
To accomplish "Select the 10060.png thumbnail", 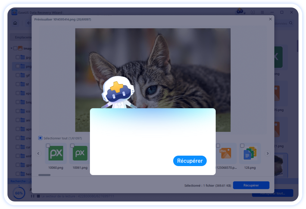I will click(x=56, y=153).
